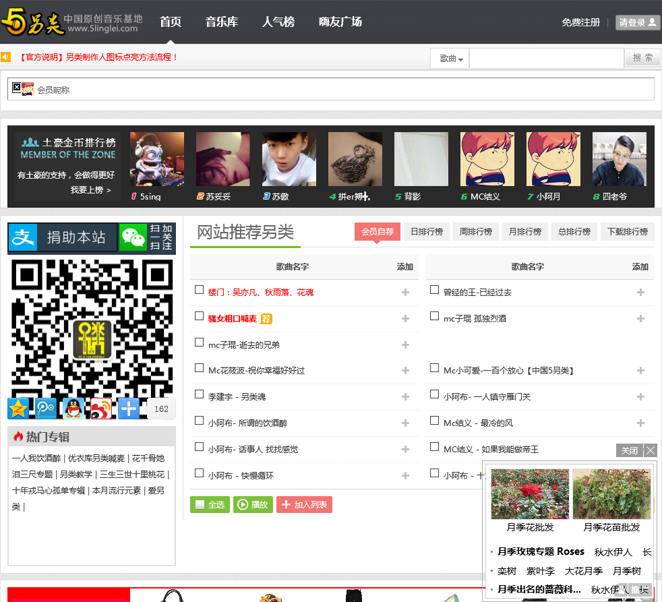Open 音乐库 navigation item
The height and width of the screenshot is (602, 662).
tap(222, 22)
